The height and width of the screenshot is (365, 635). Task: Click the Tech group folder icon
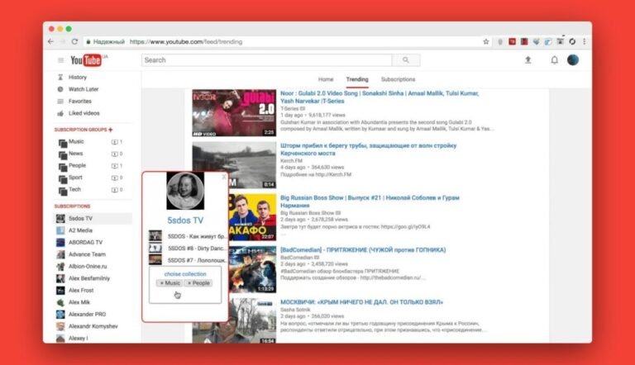(x=63, y=191)
